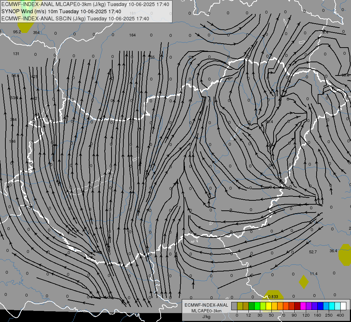This screenshot has height=322, width=351.
Task: Click legend tick value 30
Action: (x=260, y=315)
